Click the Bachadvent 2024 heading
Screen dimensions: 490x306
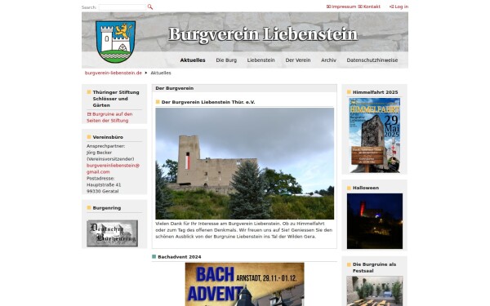(180, 257)
